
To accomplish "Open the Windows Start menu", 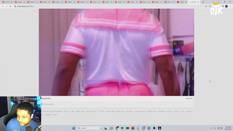I will pyautogui.click(x=74, y=128).
